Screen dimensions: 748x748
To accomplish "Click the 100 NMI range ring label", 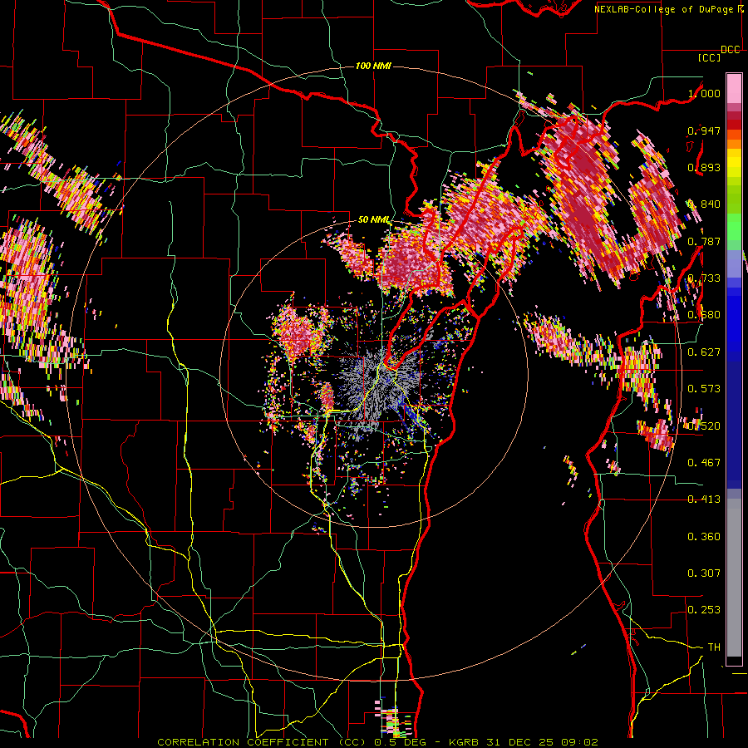I will (x=373, y=66).
